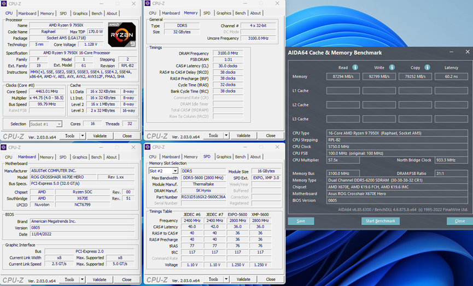Click the L3 Cache Latency empty field
The height and width of the screenshot is (286, 473).
[451, 119]
